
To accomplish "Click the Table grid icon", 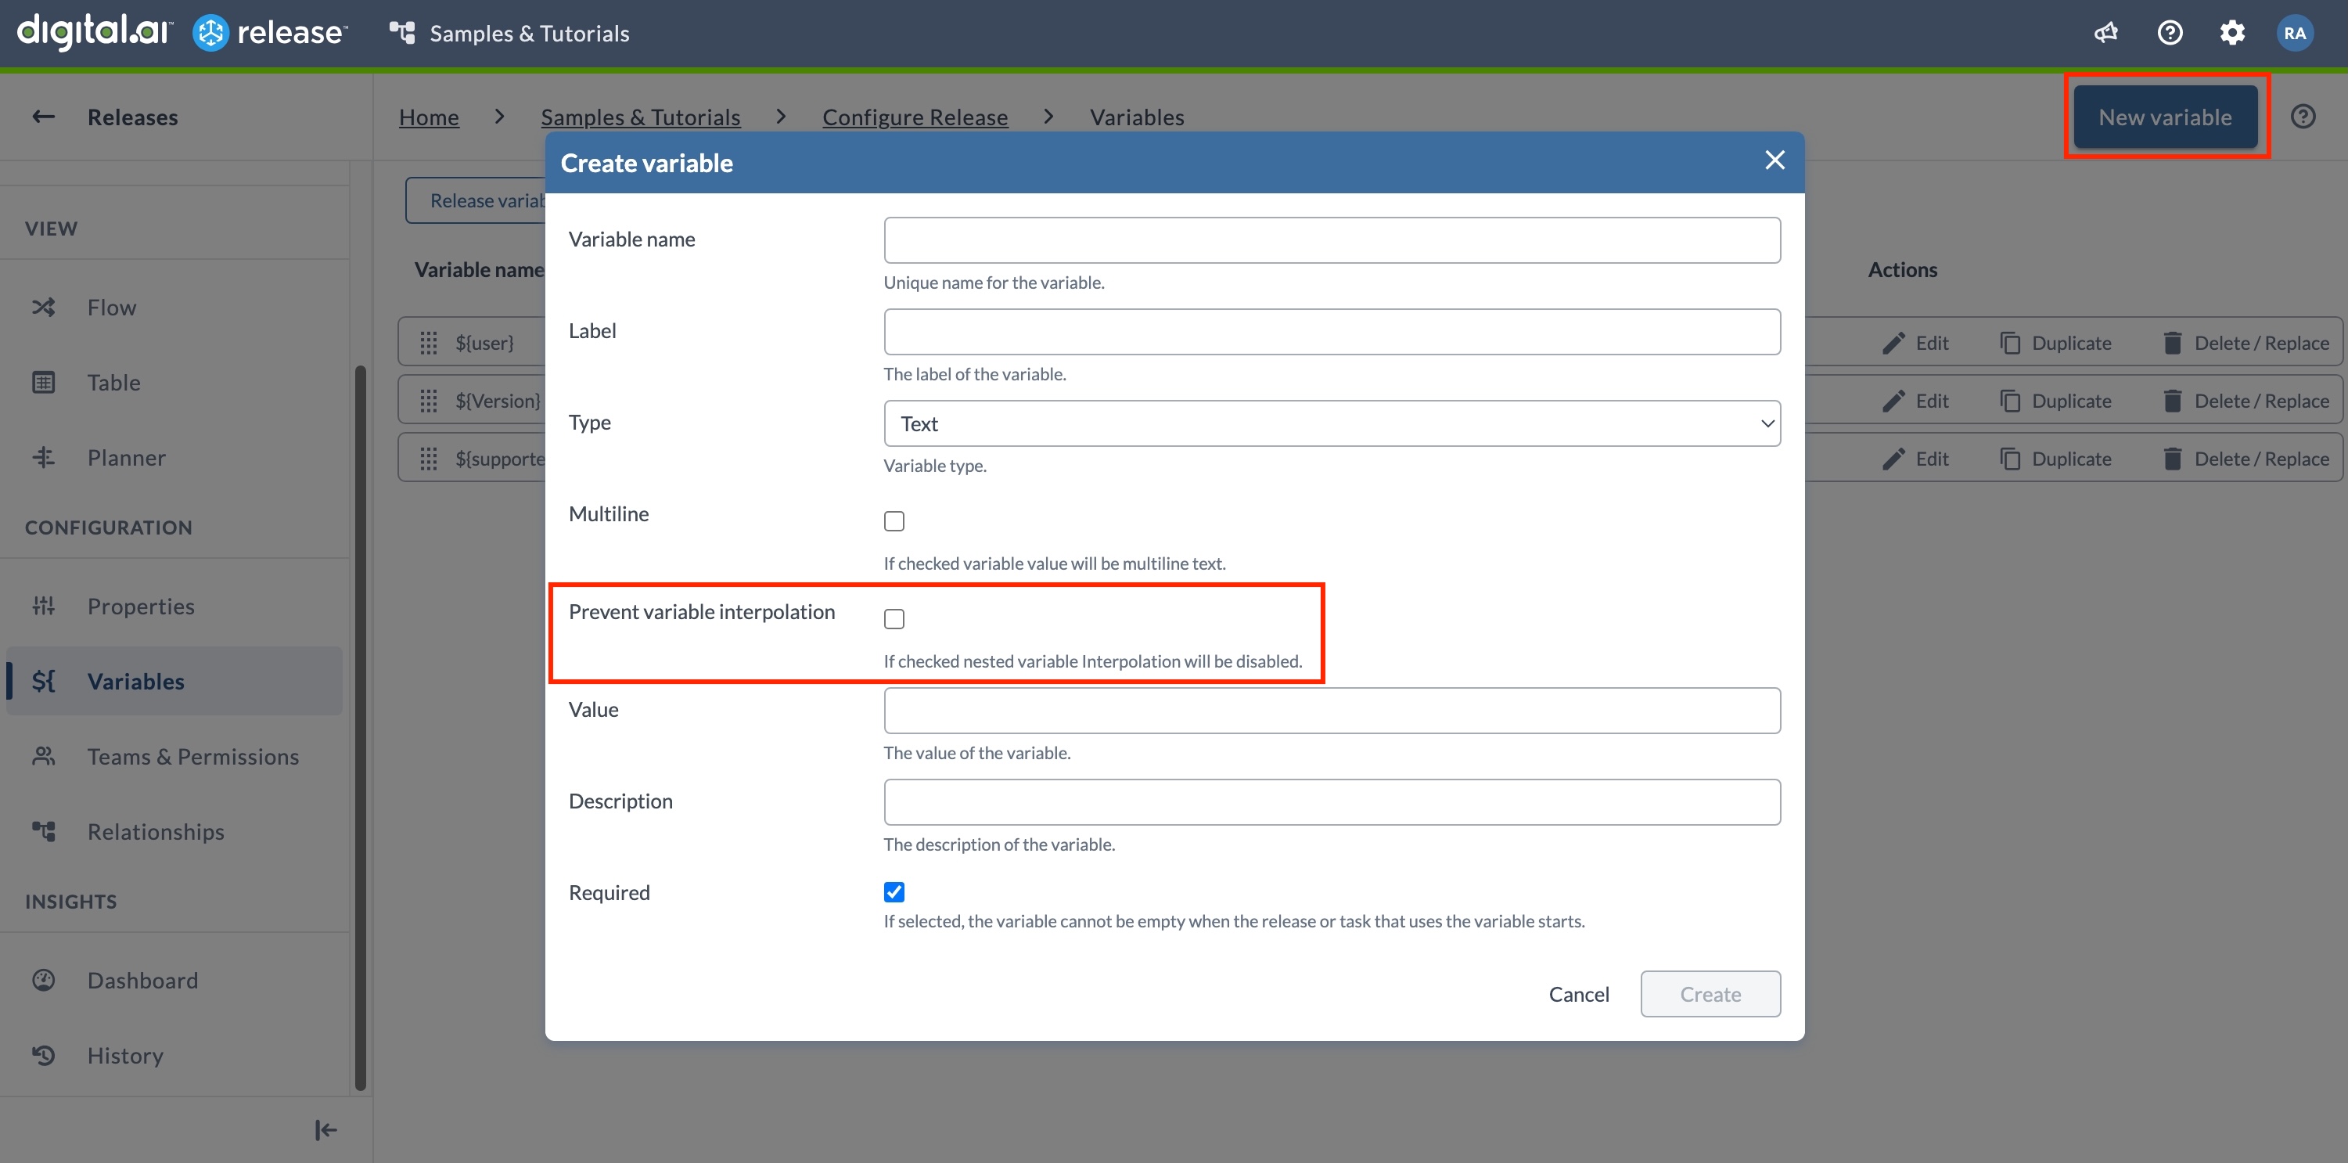I will point(43,382).
